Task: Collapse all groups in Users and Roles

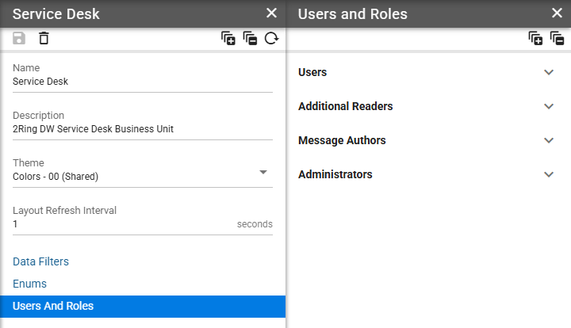Action: tap(558, 38)
